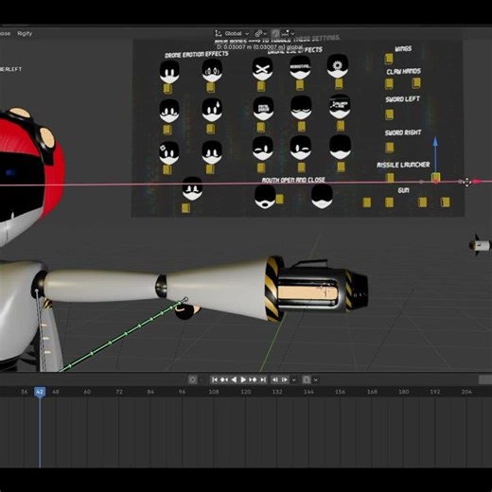
Task: Select the green bone chain at wrist
Action: (126, 334)
